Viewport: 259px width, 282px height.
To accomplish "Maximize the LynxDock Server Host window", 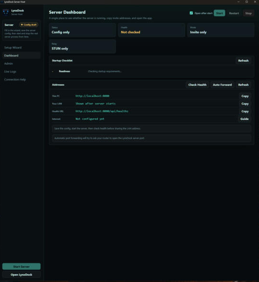I will (x=247, y=2).
